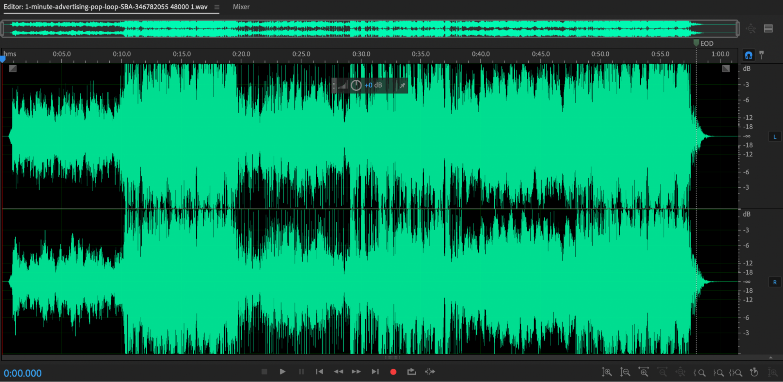
Task: Click the Stop transport button
Action: 264,371
